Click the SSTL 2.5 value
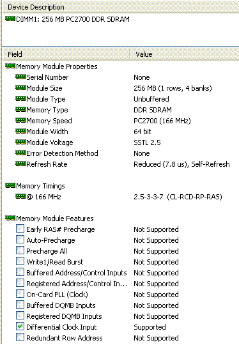 147,142
